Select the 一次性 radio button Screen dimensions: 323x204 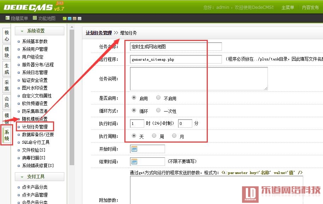coord(158,110)
